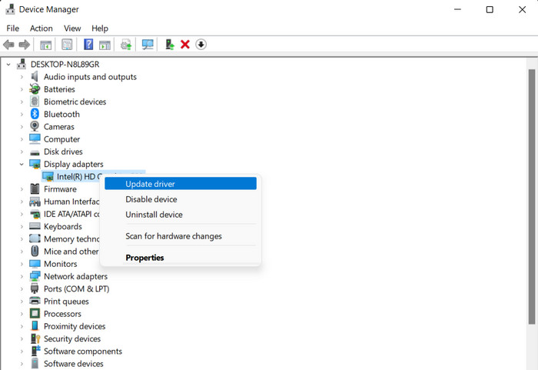Click Show/Hide Action Pane toolbar icon
The height and width of the screenshot is (370, 538).
point(105,45)
